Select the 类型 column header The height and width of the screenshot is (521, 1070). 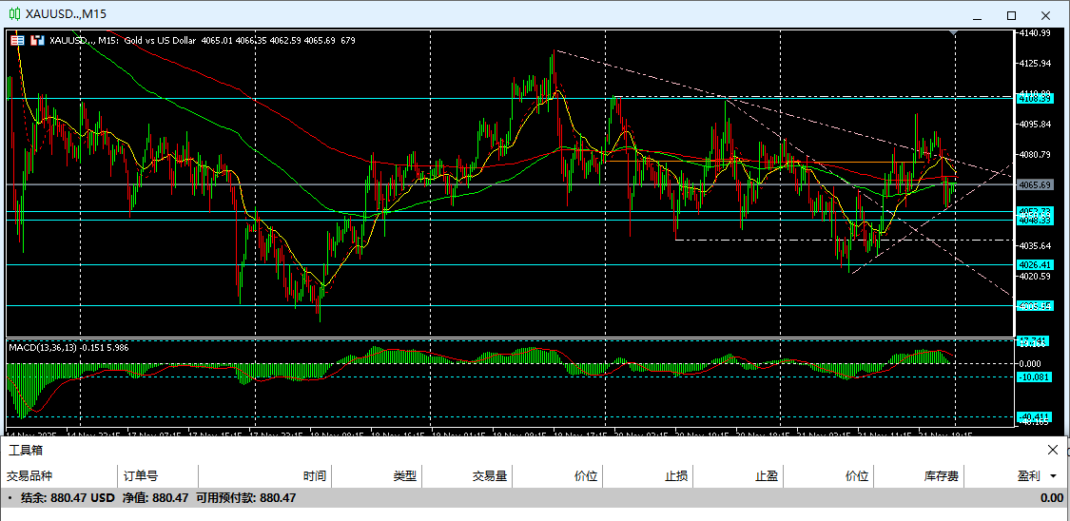pos(404,476)
